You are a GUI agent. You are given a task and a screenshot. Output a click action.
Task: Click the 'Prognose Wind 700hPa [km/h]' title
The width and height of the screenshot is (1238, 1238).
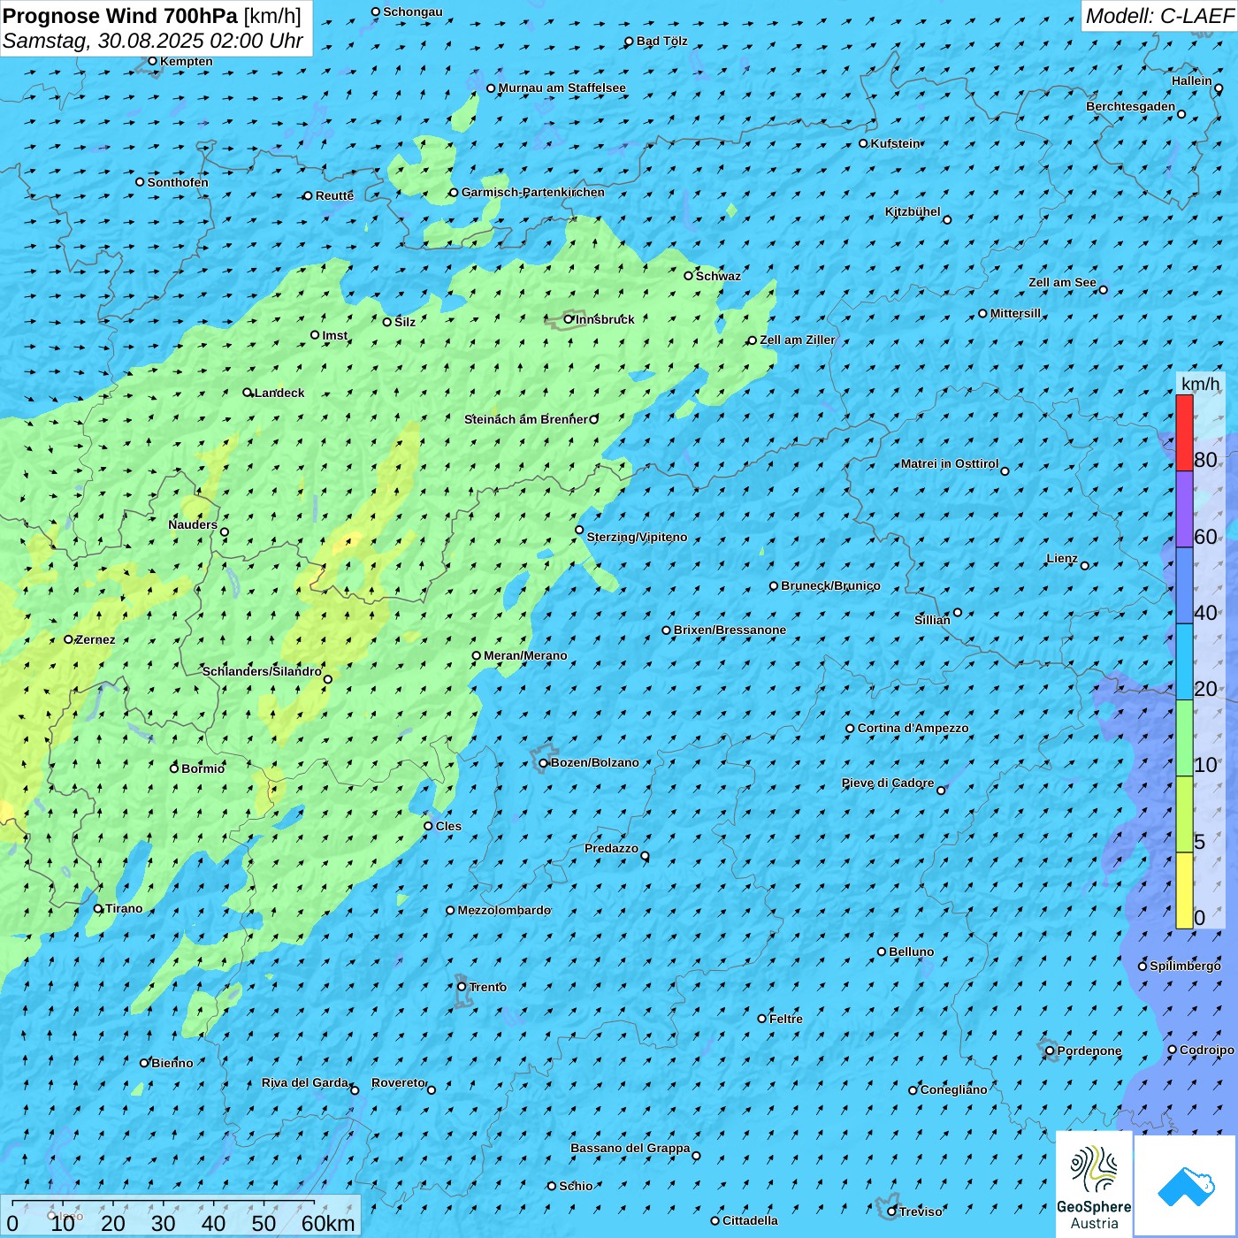[152, 15]
